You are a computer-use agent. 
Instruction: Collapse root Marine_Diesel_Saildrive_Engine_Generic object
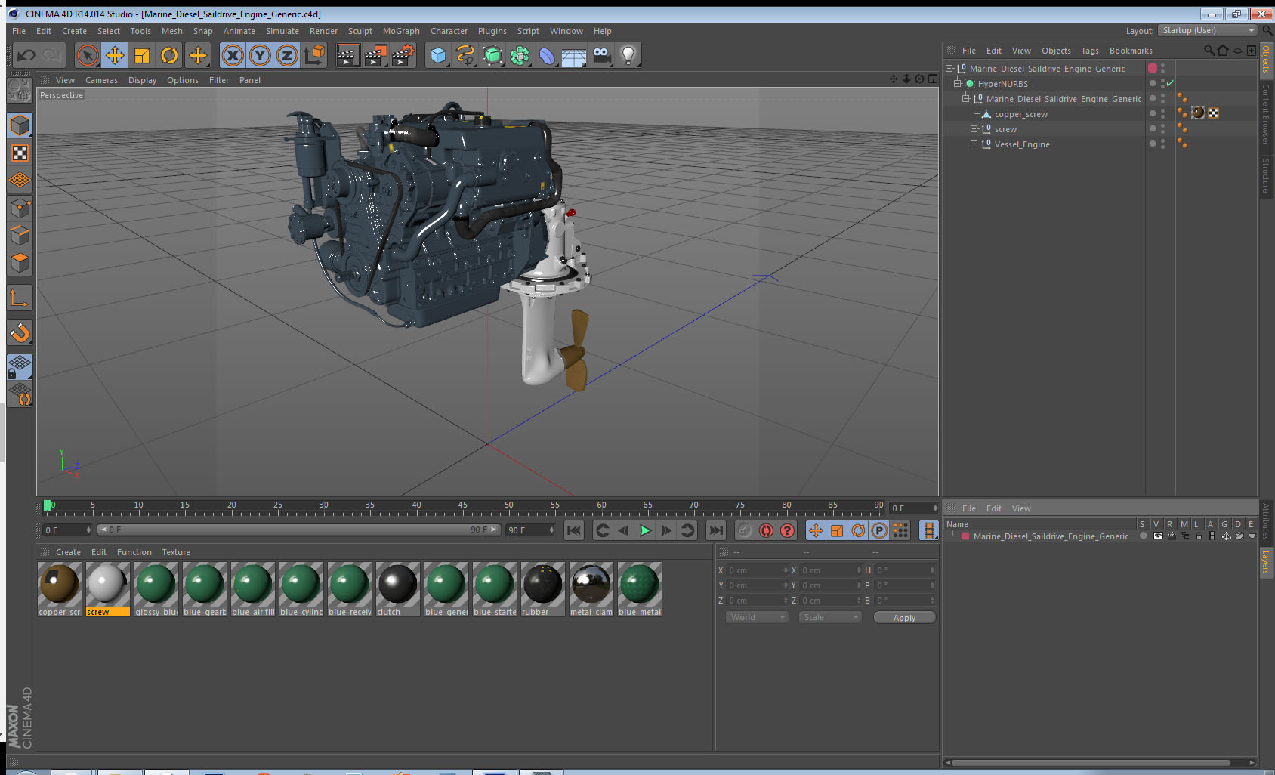click(949, 69)
